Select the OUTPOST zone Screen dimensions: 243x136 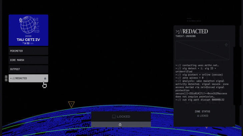28,69
